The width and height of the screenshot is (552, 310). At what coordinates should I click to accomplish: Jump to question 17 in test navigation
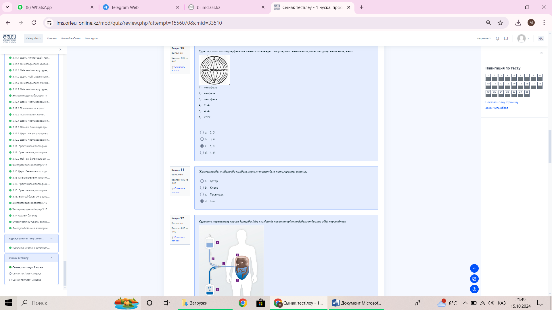coord(533,85)
